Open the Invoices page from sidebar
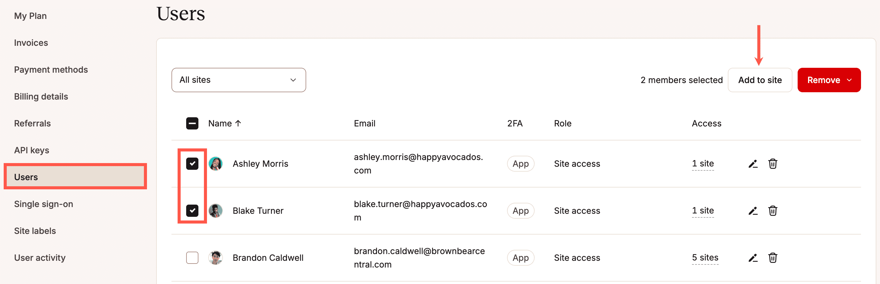 (31, 43)
